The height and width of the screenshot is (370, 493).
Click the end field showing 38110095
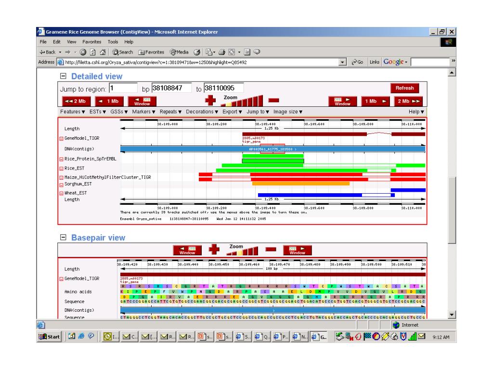pos(223,88)
